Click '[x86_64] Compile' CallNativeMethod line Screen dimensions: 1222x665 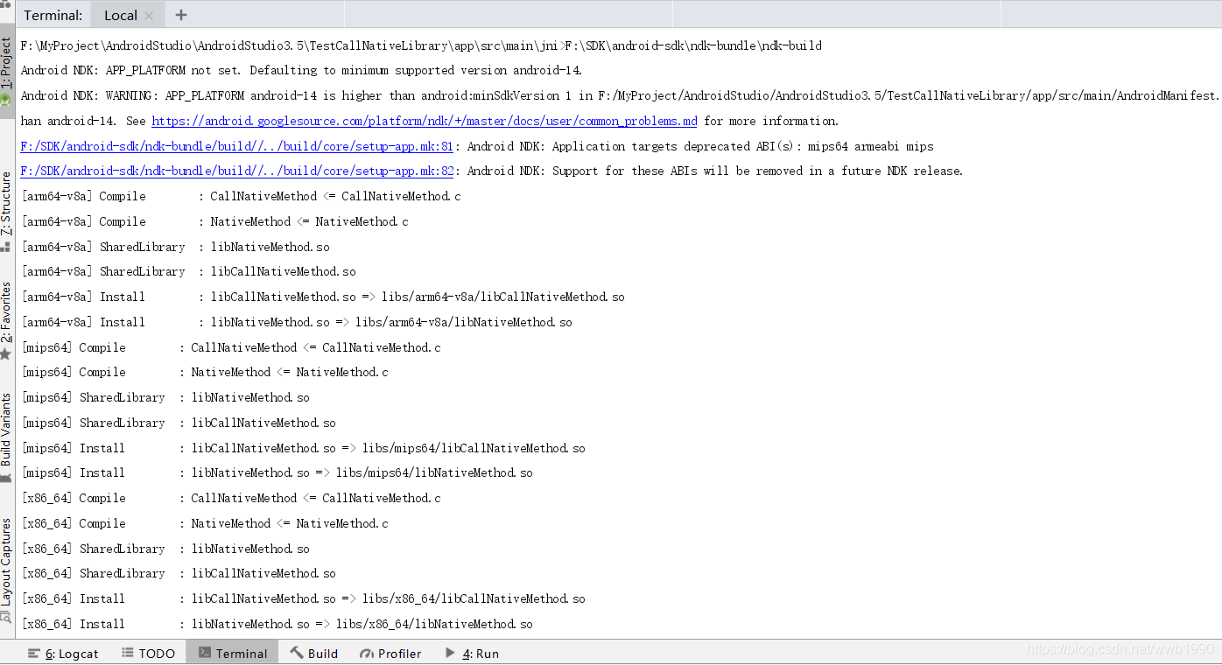231,498
